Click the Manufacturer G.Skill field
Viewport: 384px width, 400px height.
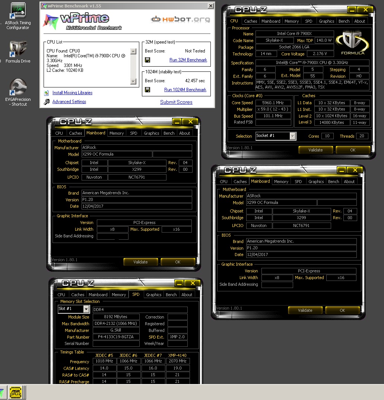116,330
